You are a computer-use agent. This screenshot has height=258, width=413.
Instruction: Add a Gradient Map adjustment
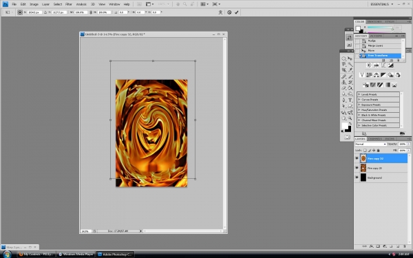[387, 85]
